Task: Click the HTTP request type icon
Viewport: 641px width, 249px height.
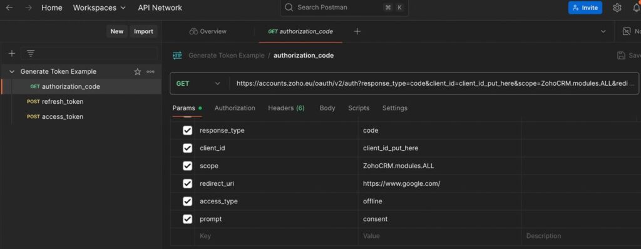Action: click(177, 55)
